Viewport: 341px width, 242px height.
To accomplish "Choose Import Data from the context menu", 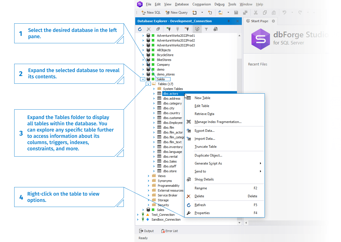I will coord(224,139).
